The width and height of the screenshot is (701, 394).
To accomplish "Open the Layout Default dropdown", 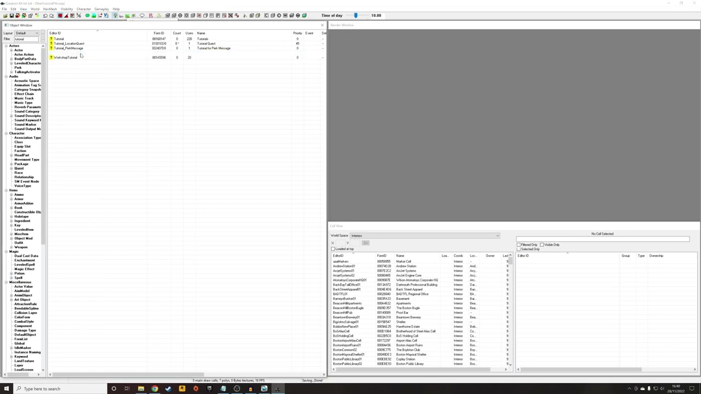I will tap(27, 33).
